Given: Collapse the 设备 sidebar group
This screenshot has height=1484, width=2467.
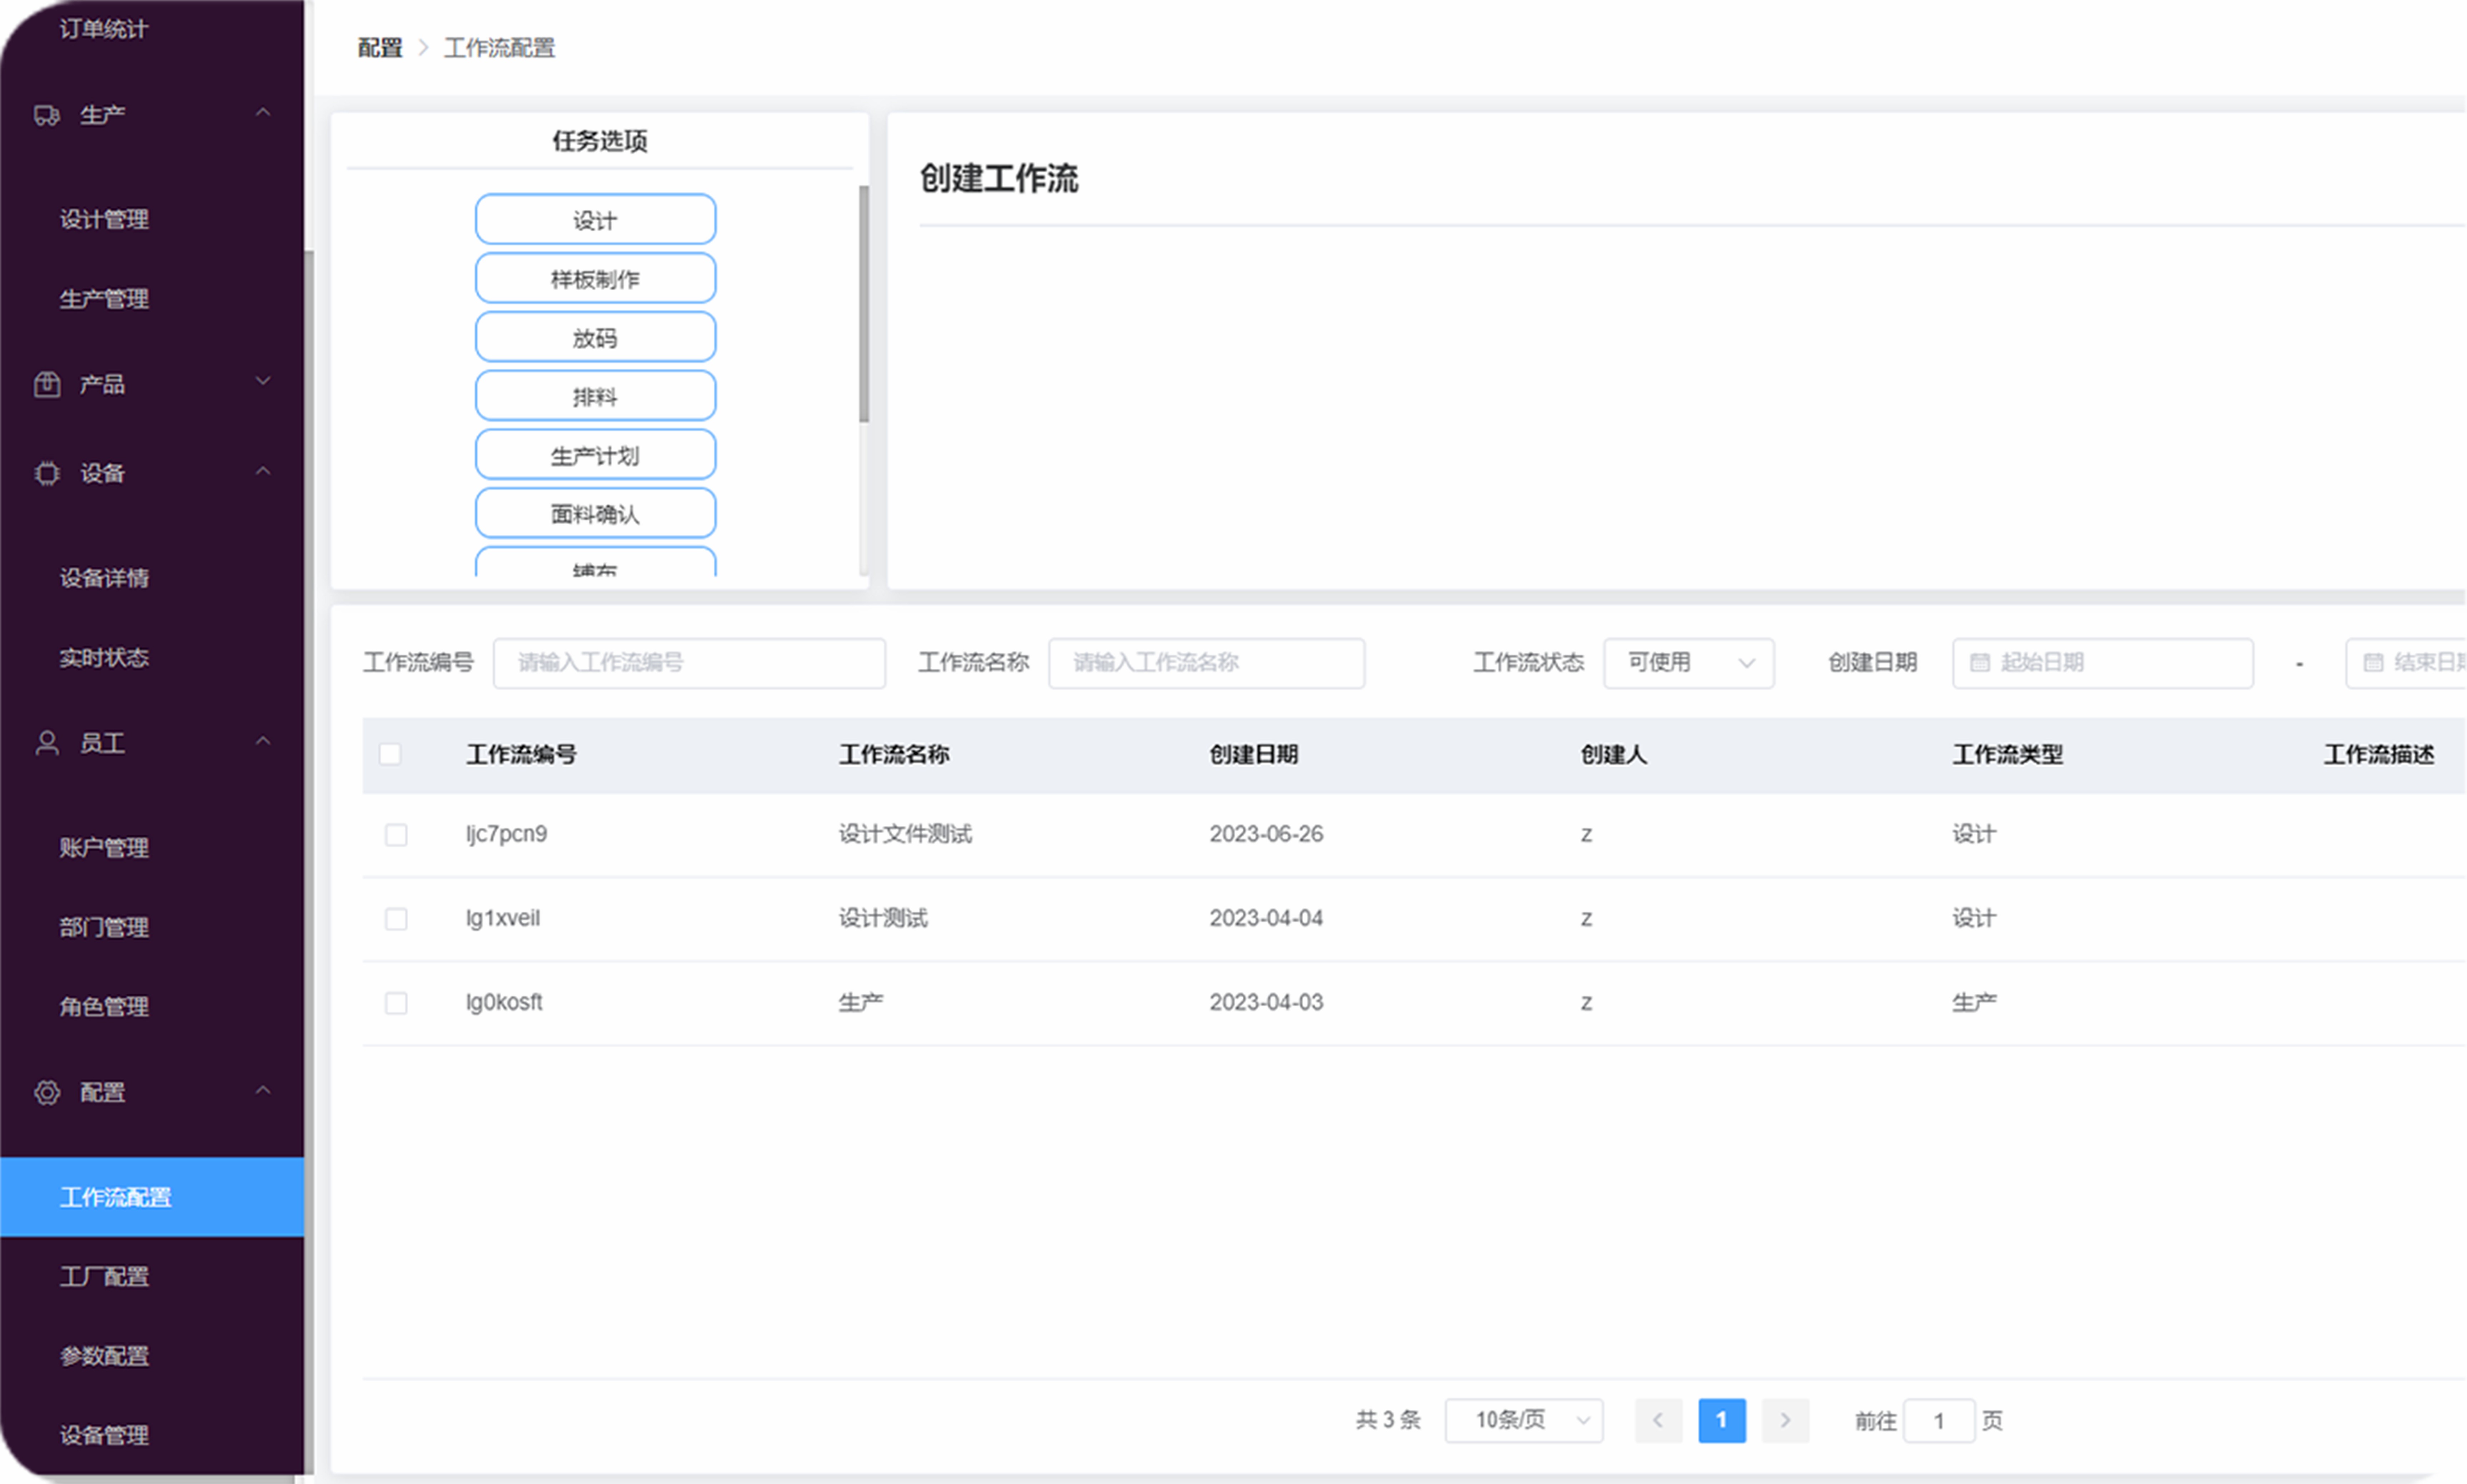Looking at the screenshot, I should point(263,471).
